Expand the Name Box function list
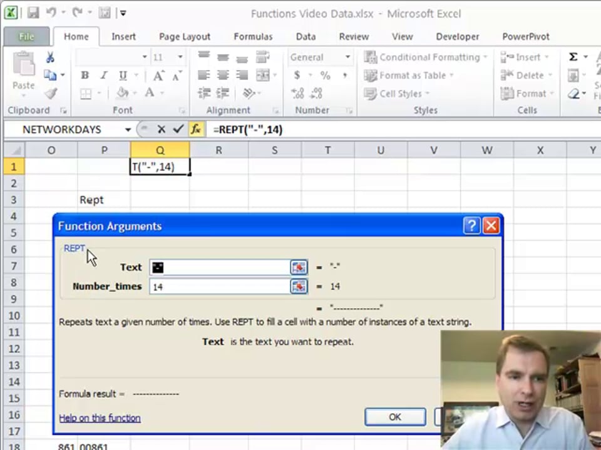The image size is (601, 450). click(x=128, y=130)
